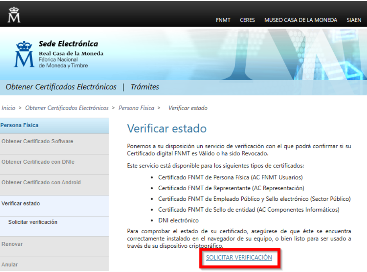Open Obtener Certificado con Android in sidebar
The height and width of the screenshot is (272, 367).
(41, 182)
